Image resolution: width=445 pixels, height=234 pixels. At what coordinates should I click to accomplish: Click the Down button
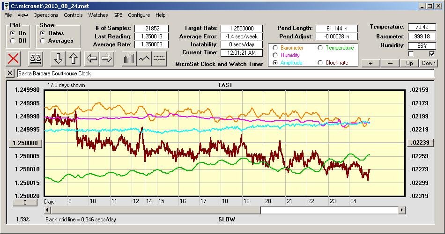click(428, 63)
